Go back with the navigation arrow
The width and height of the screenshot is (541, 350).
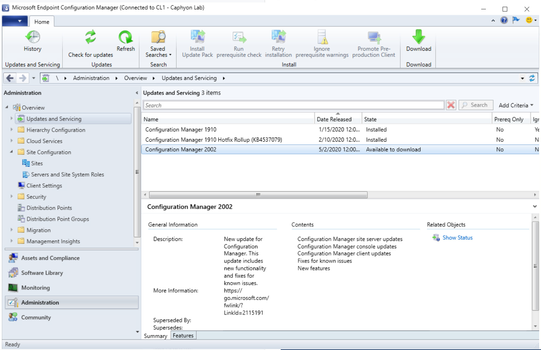10,78
